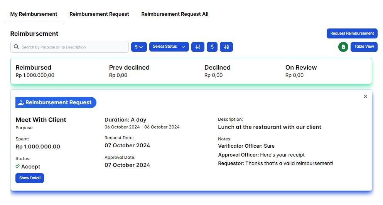Export list with green Excel icon
Image resolution: width=383 pixels, height=205 pixels.
pyautogui.click(x=343, y=47)
